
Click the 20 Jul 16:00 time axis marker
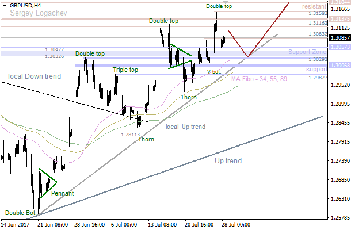tap(200, 224)
